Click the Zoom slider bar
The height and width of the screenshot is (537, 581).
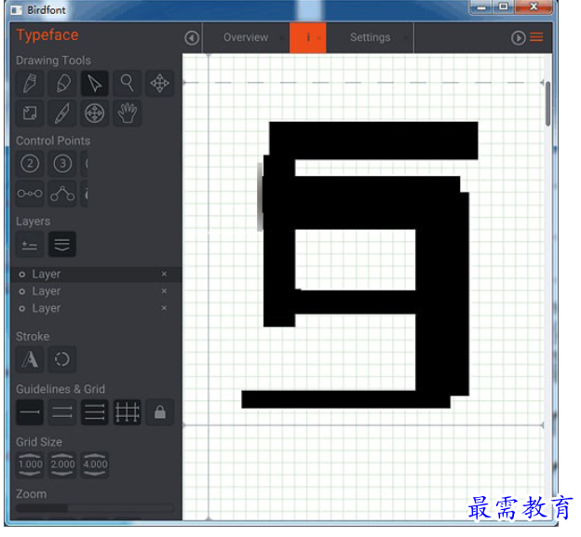[x=94, y=508]
